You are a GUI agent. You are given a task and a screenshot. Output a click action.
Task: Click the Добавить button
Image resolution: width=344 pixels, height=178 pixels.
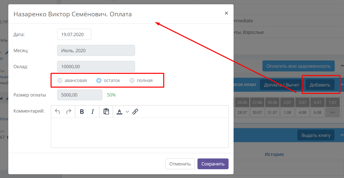[x=320, y=85]
